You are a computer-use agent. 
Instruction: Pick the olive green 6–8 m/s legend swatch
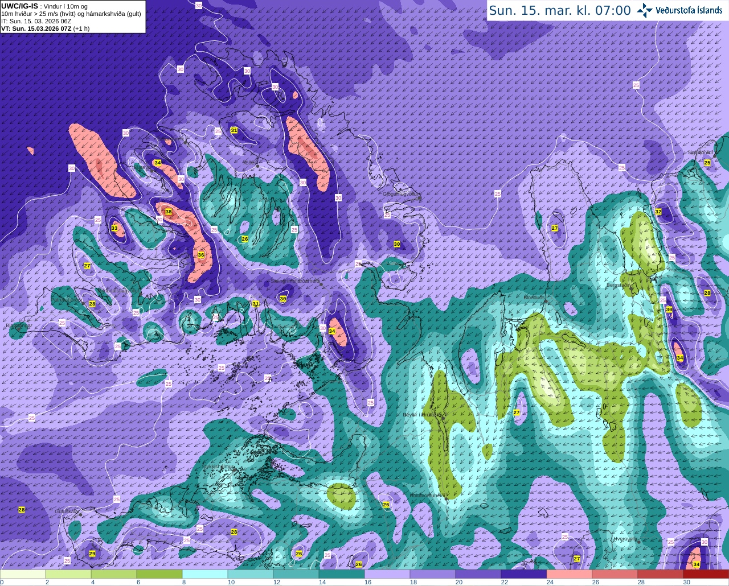click(159, 574)
